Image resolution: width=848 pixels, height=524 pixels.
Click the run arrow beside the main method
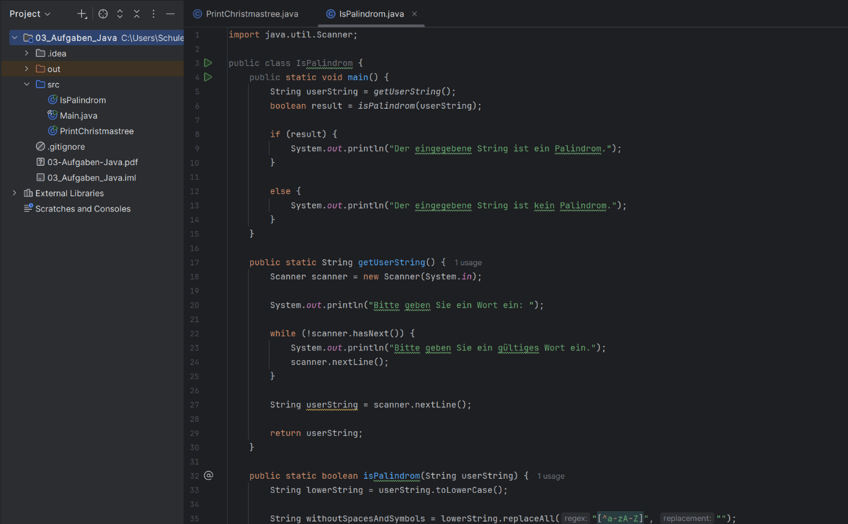click(208, 77)
